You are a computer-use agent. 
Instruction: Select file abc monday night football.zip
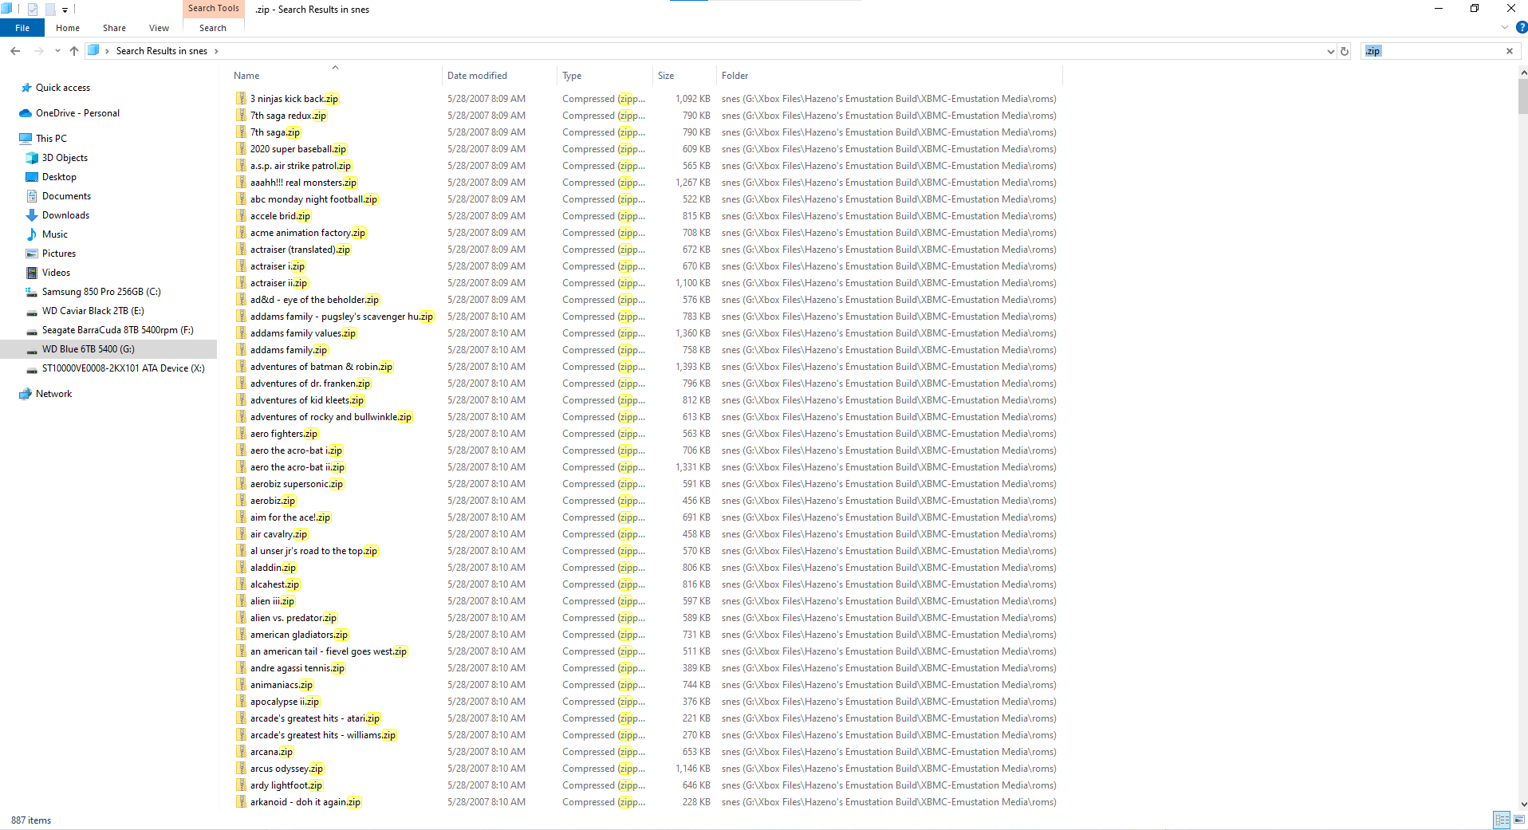tap(313, 199)
